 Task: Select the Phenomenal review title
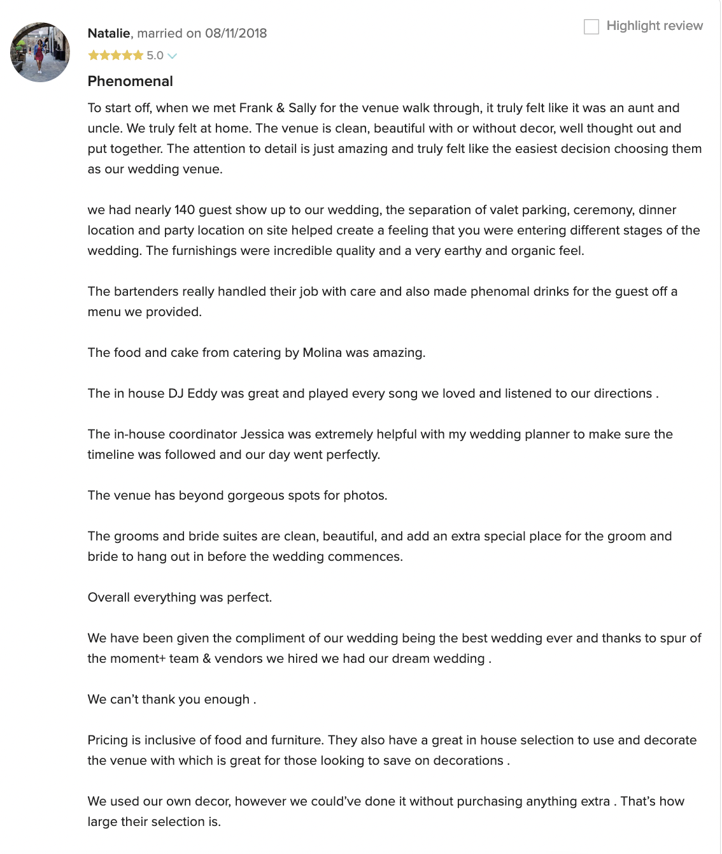click(x=131, y=81)
